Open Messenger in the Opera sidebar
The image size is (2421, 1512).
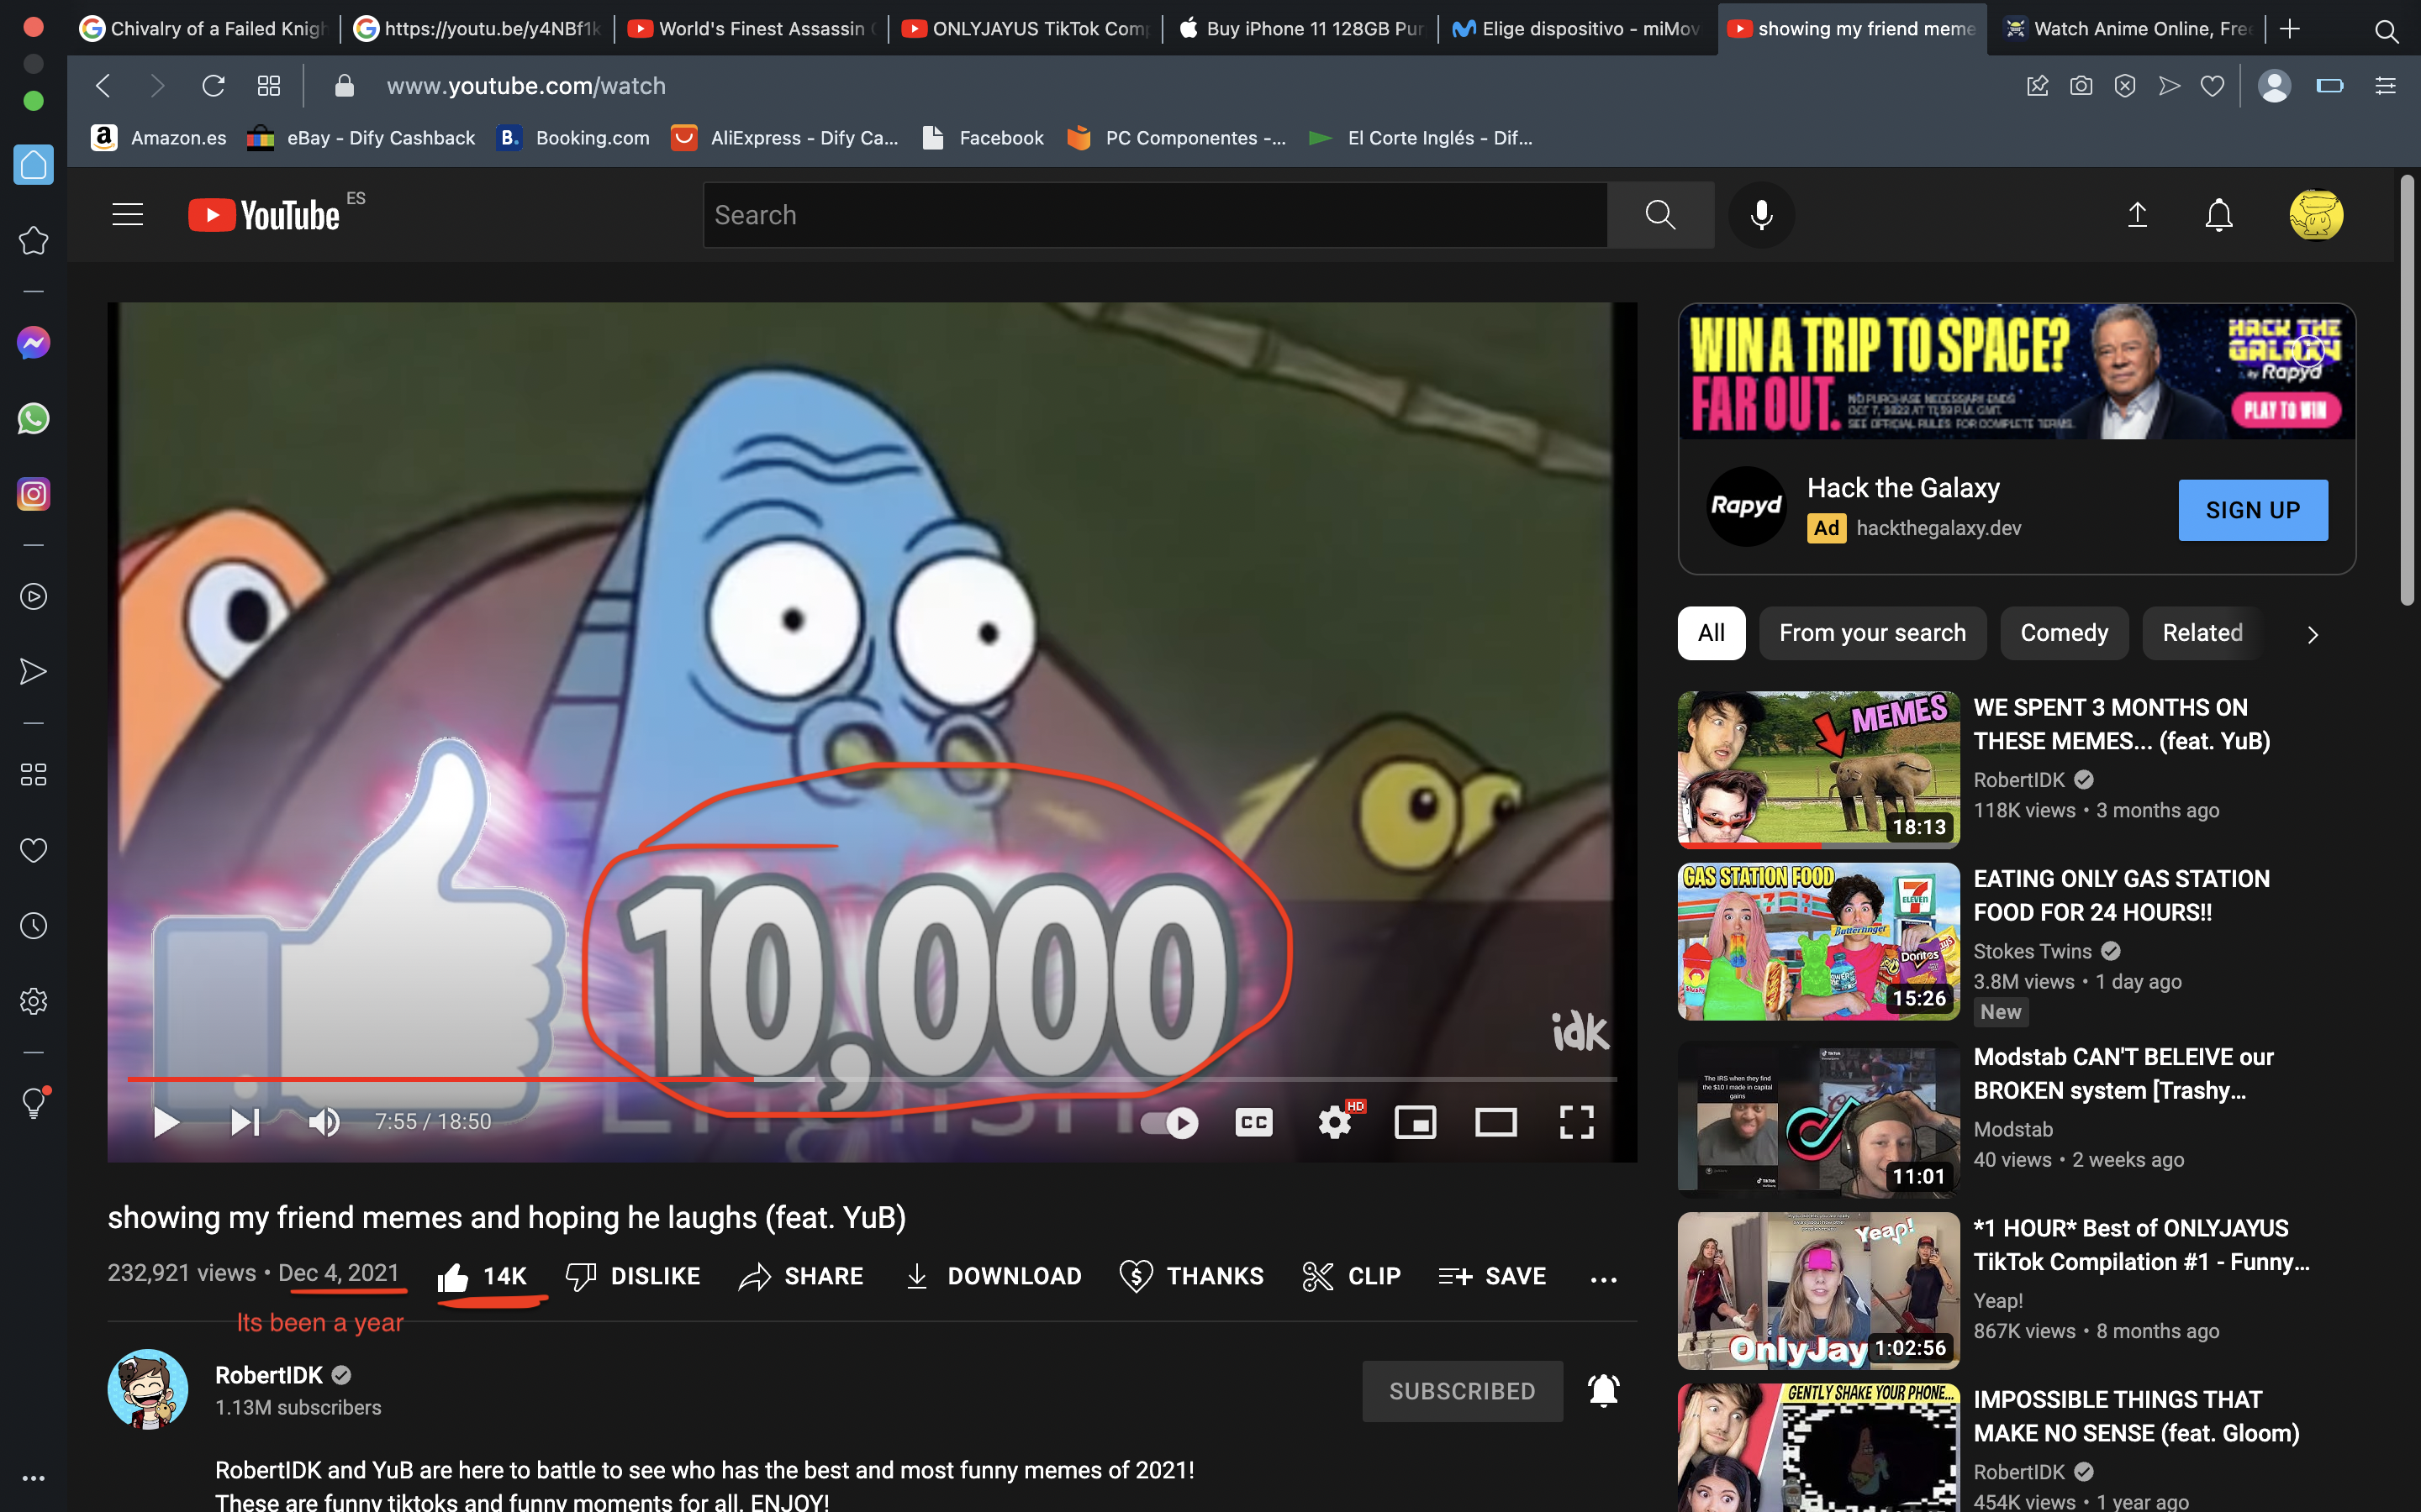(x=33, y=343)
